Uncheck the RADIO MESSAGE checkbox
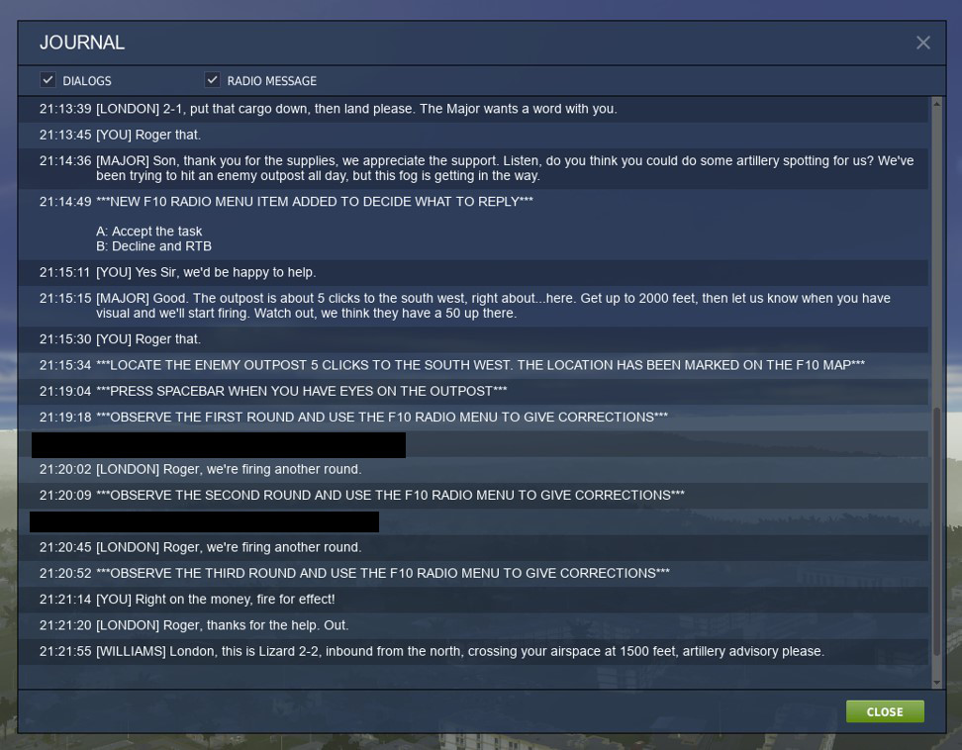The width and height of the screenshot is (962, 750). [212, 80]
